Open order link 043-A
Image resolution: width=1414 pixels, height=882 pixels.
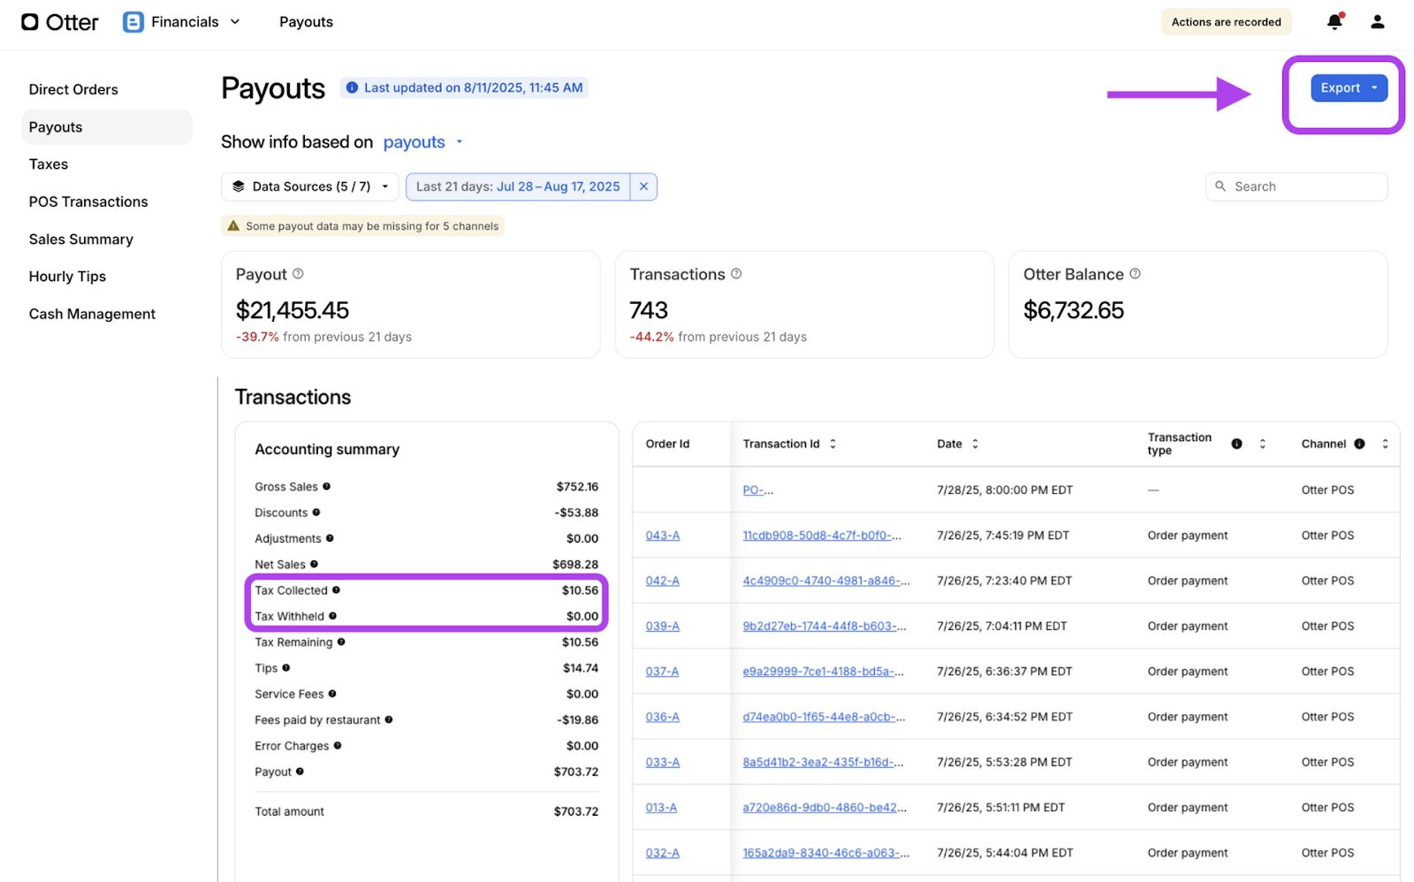point(662,536)
